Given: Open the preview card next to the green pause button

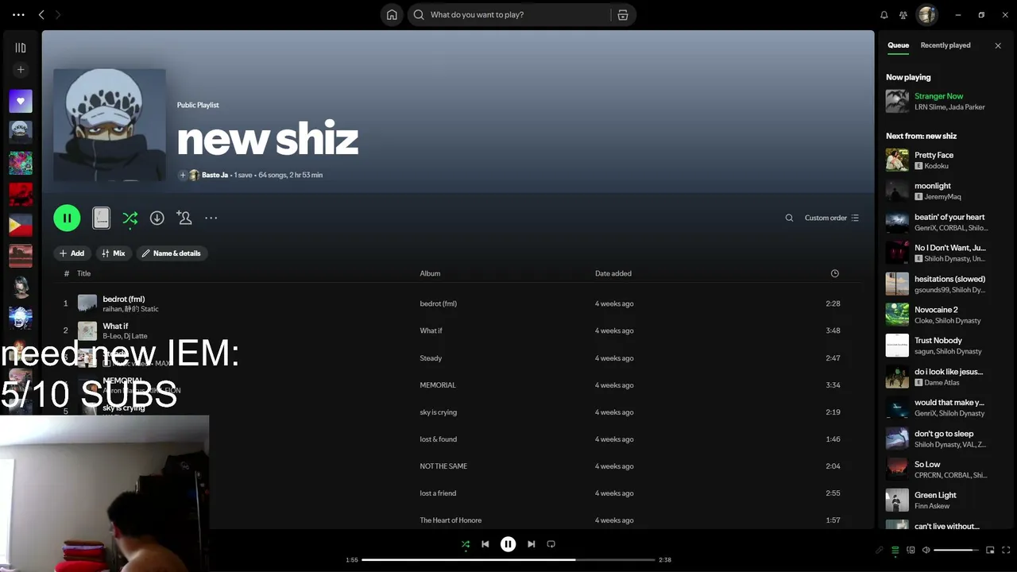Looking at the screenshot, I should click(101, 218).
